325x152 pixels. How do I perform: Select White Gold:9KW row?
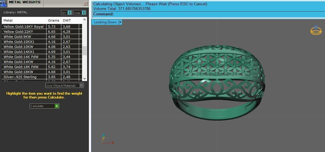pos(42,37)
